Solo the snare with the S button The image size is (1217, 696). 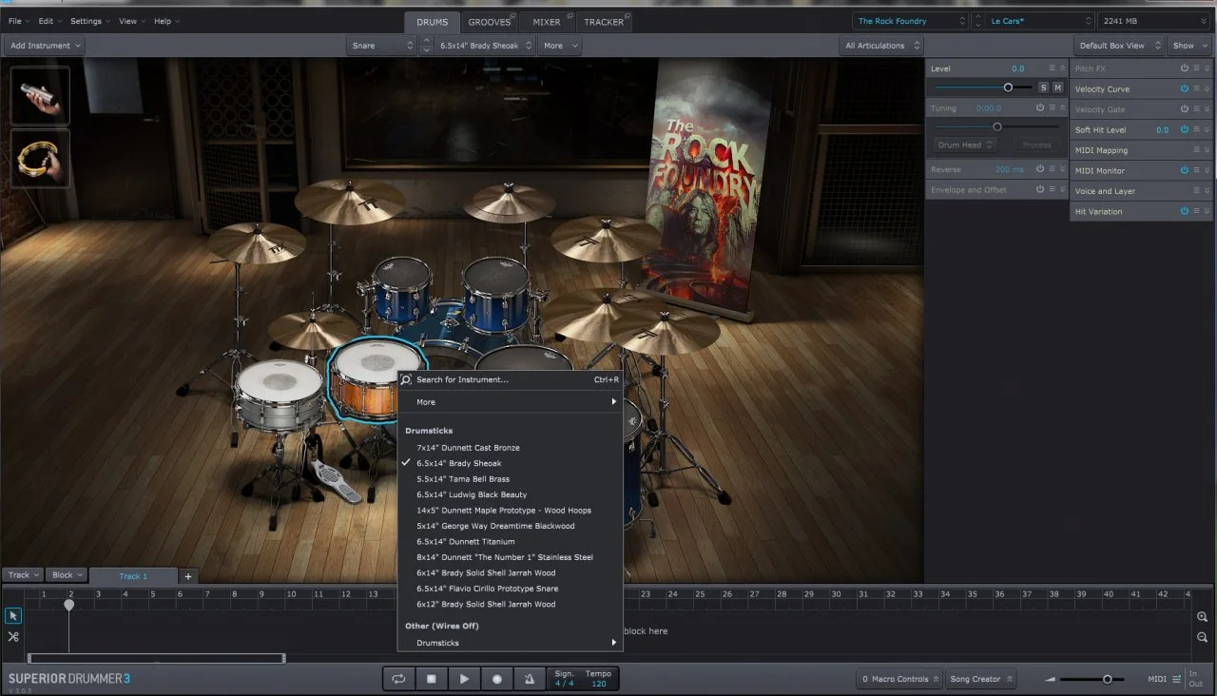[1043, 87]
